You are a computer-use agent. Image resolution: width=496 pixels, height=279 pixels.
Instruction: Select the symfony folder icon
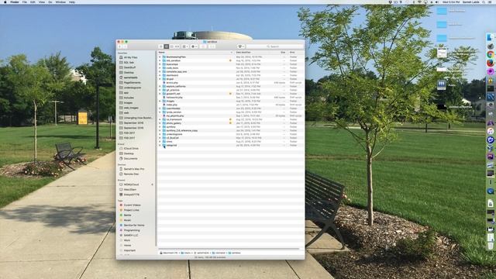[x=164, y=127]
